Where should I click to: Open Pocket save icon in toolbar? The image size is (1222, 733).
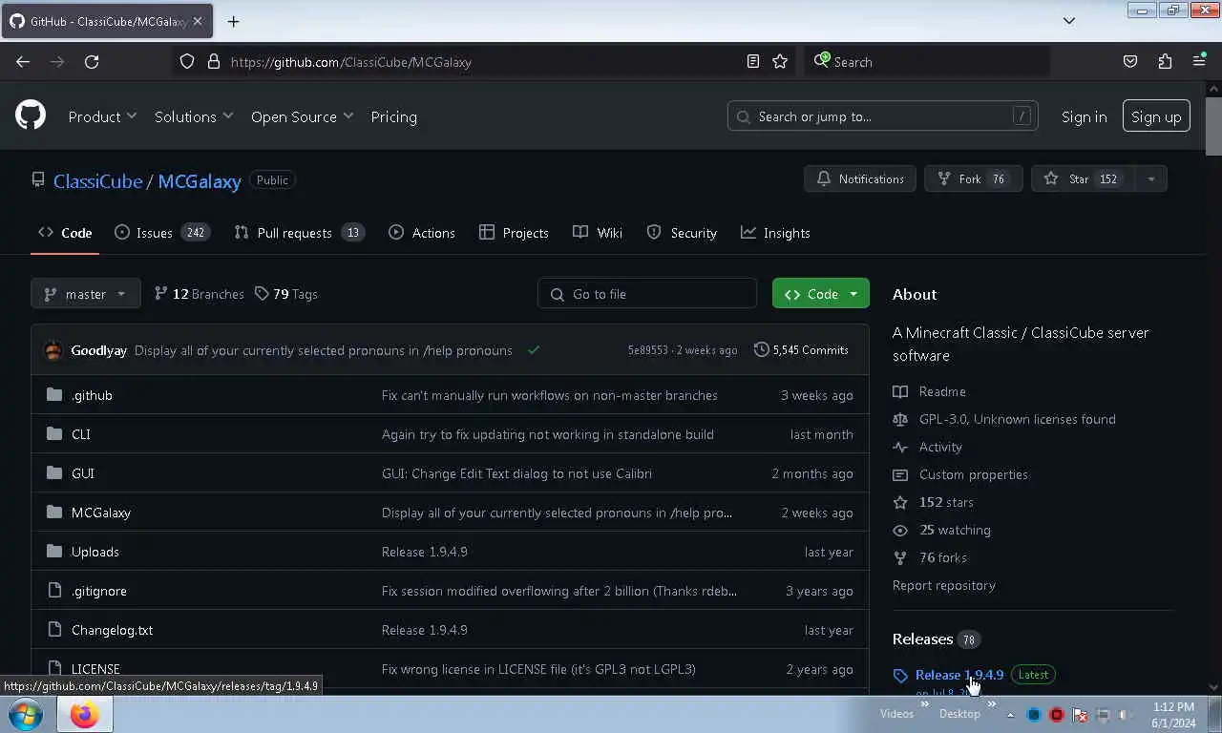click(x=1130, y=61)
